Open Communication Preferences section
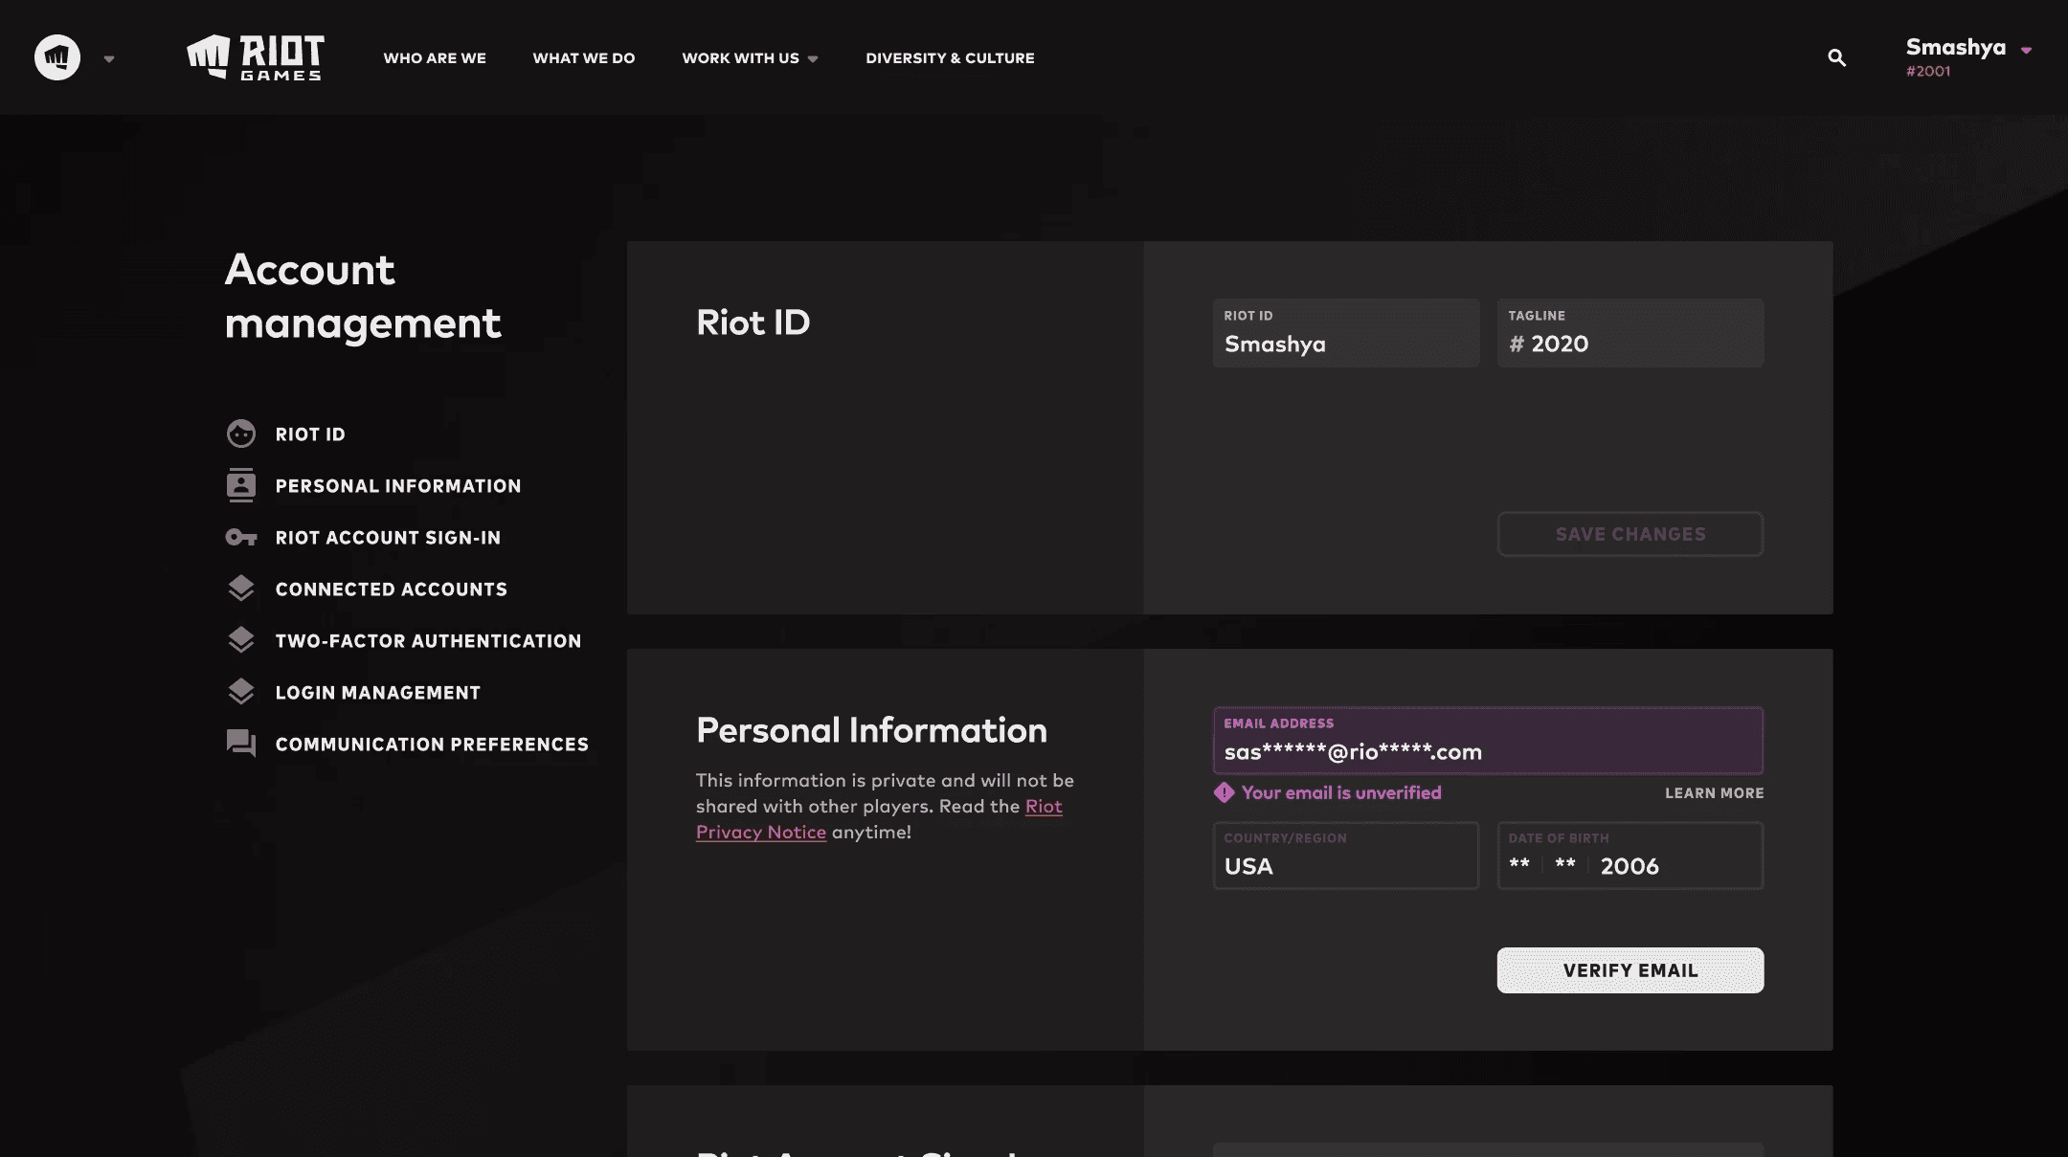Image resolution: width=2068 pixels, height=1157 pixels. (432, 745)
